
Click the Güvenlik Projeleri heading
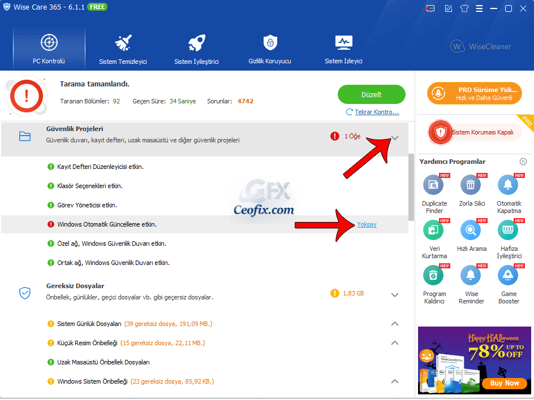(75, 129)
